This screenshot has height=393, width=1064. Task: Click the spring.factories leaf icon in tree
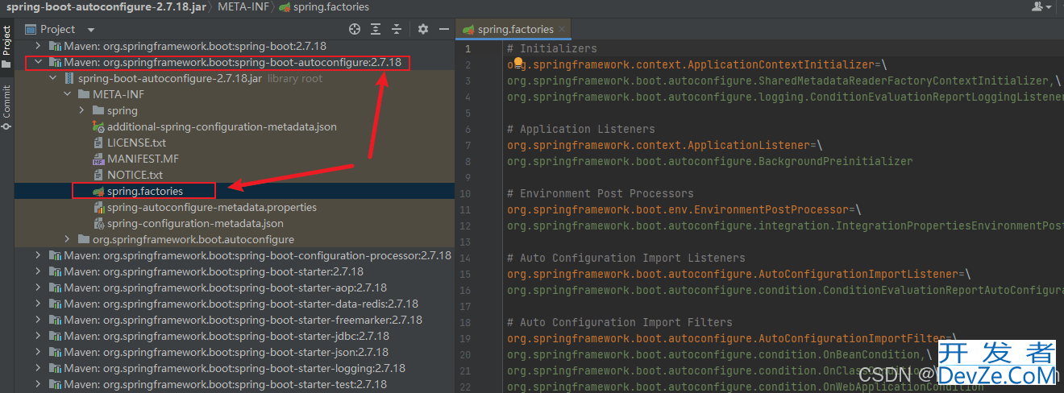[x=98, y=191]
